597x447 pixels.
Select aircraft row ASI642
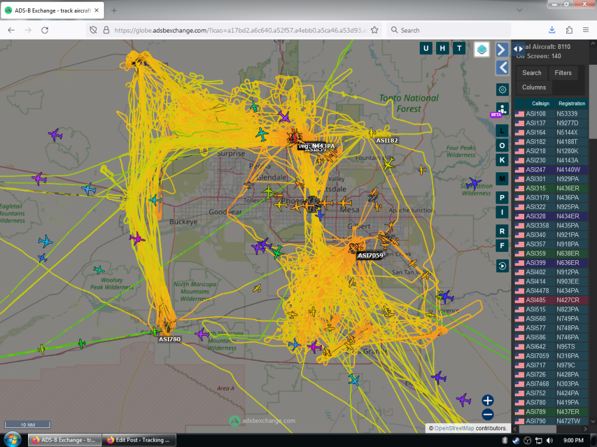(x=551, y=347)
